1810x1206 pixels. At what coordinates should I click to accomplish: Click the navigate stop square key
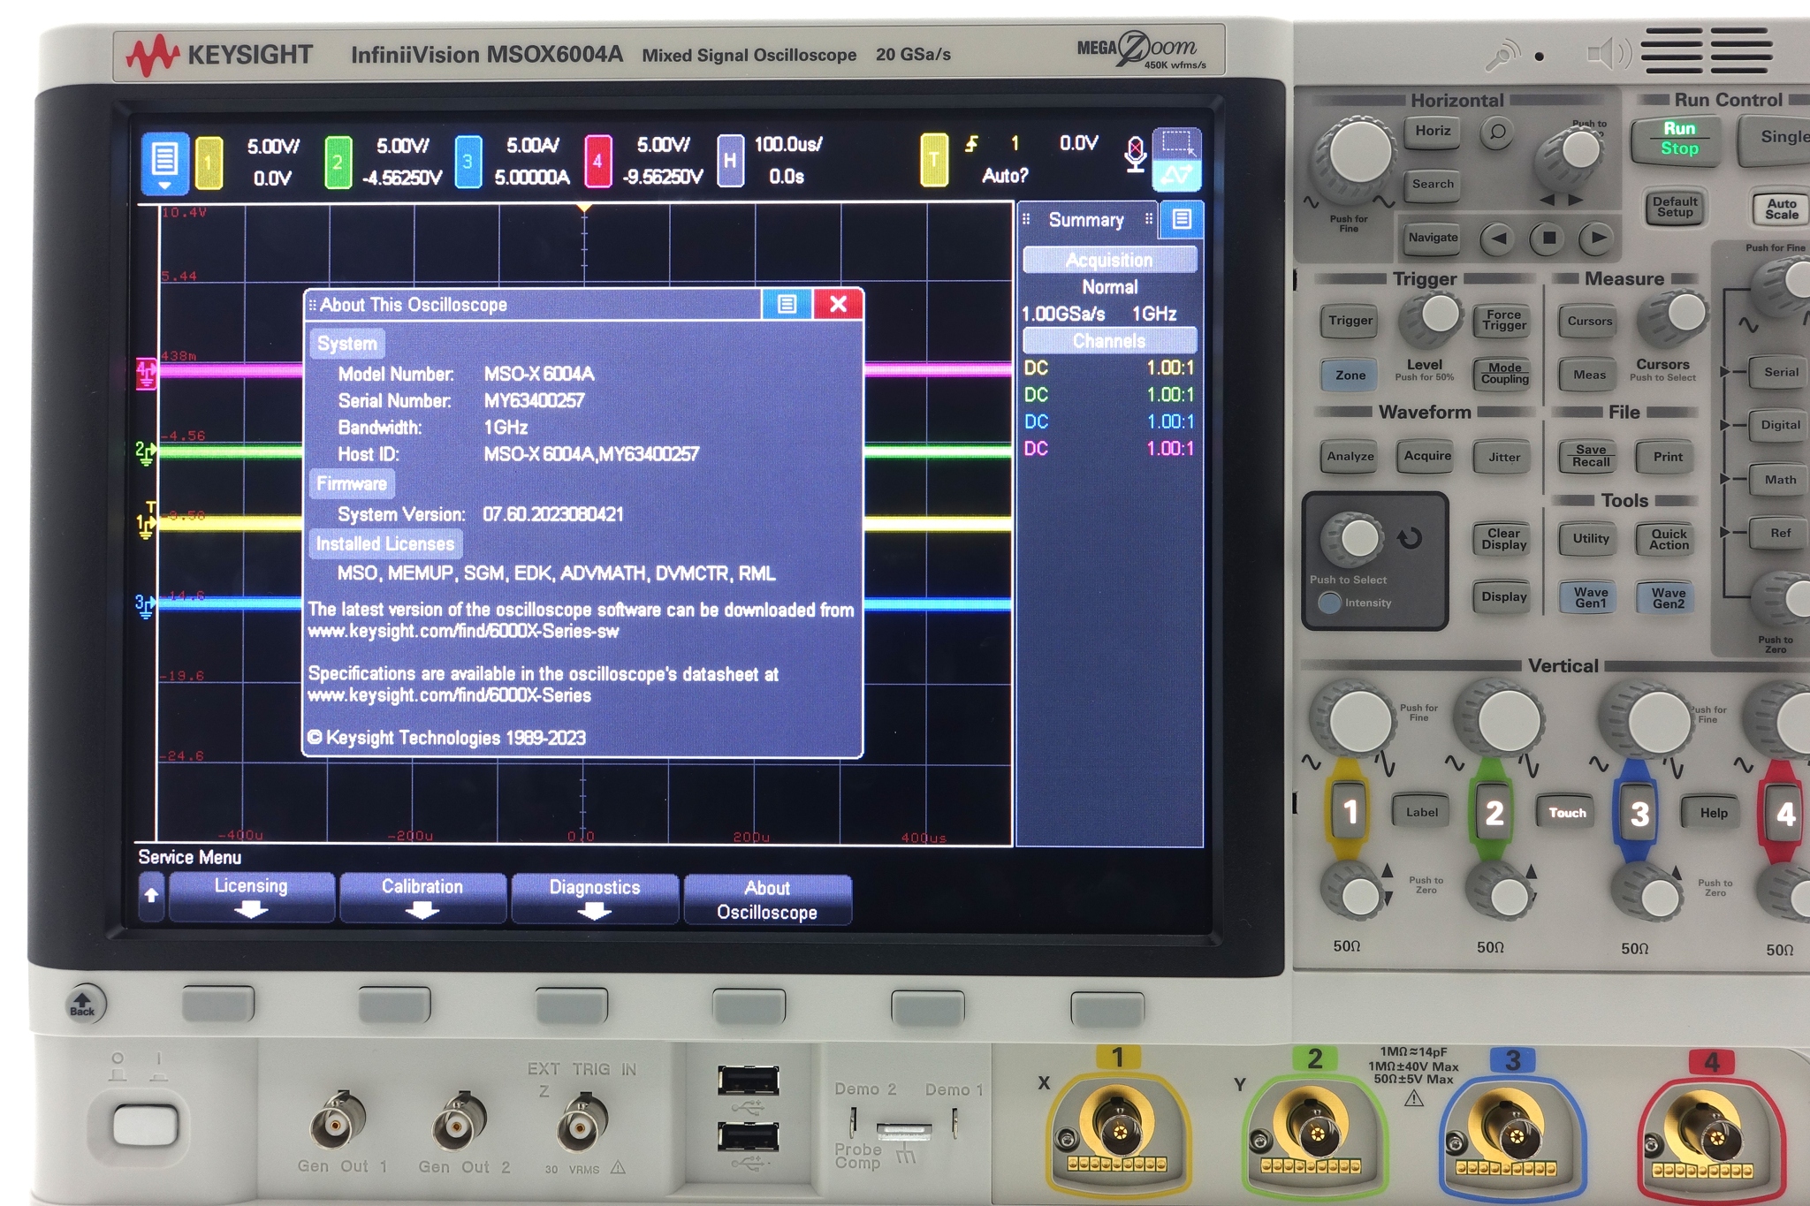[x=1548, y=239]
